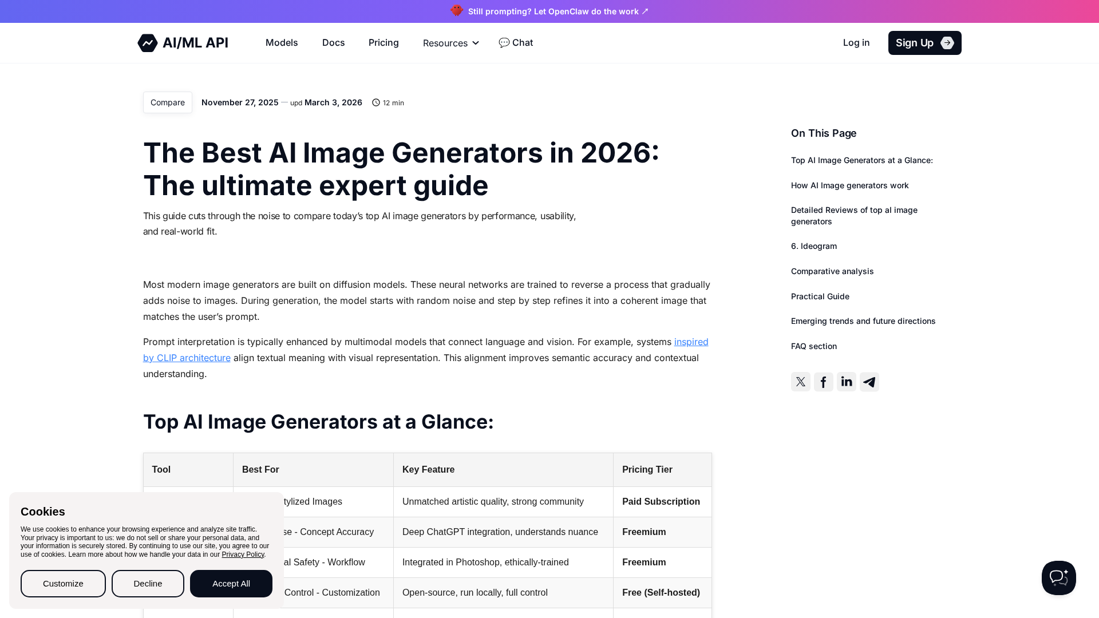Decline cookies in the banner
Viewport: 1099px width, 618px height.
point(148,584)
